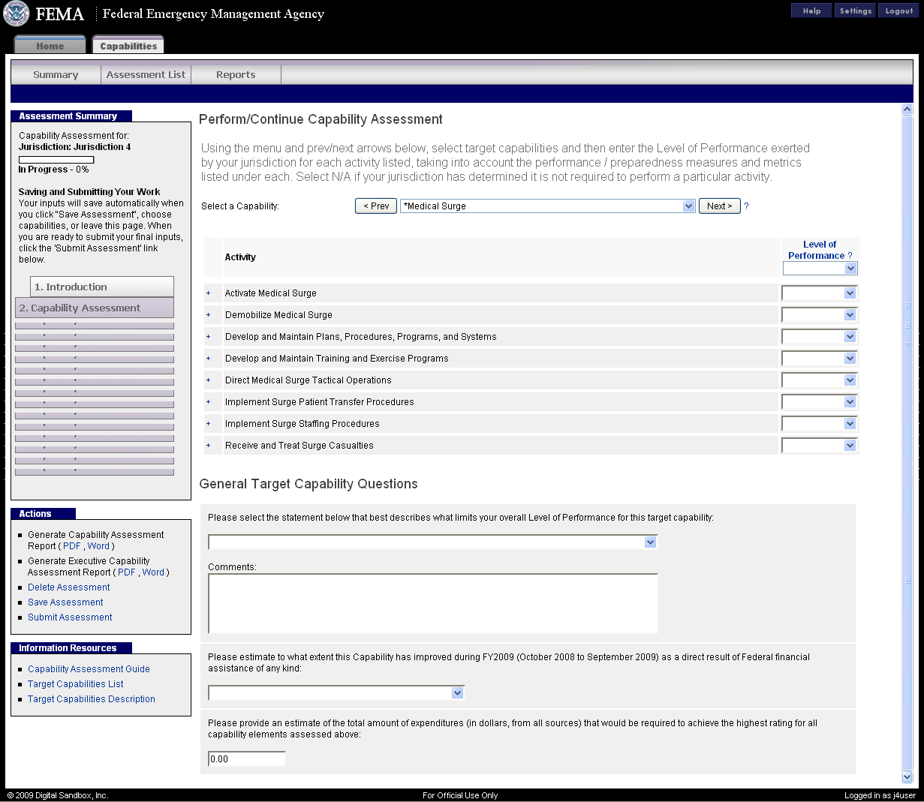Image resolution: width=924 pixels, height=802 pixels.
Task: Open performance dropdown for Develop and Maintain Plans
Action: (819, 337)
